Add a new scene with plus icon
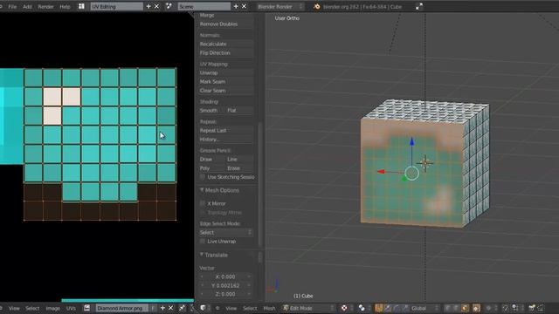 (x=236, y=6)
